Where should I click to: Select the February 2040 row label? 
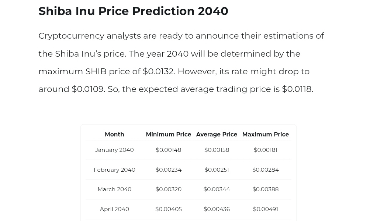pos(114,170)
